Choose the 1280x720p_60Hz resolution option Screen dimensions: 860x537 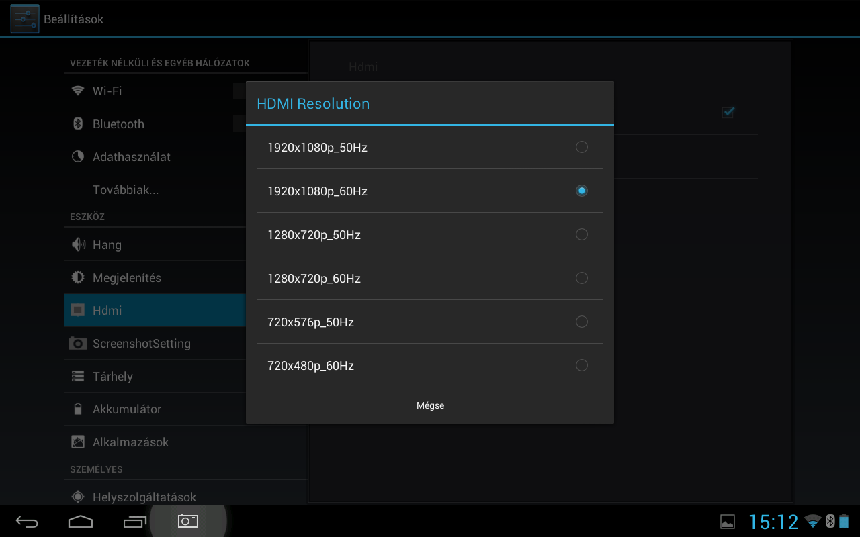(x=430, y=278)
